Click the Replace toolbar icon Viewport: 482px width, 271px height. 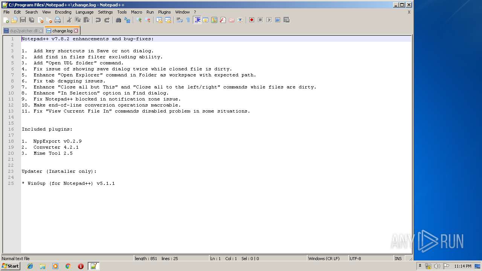(x=127, y=20)
